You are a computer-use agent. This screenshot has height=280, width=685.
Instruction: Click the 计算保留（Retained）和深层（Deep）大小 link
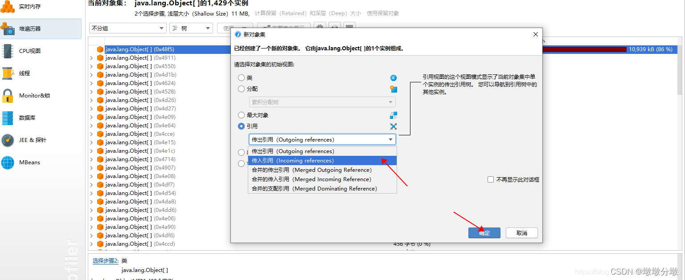pos(308,14)
